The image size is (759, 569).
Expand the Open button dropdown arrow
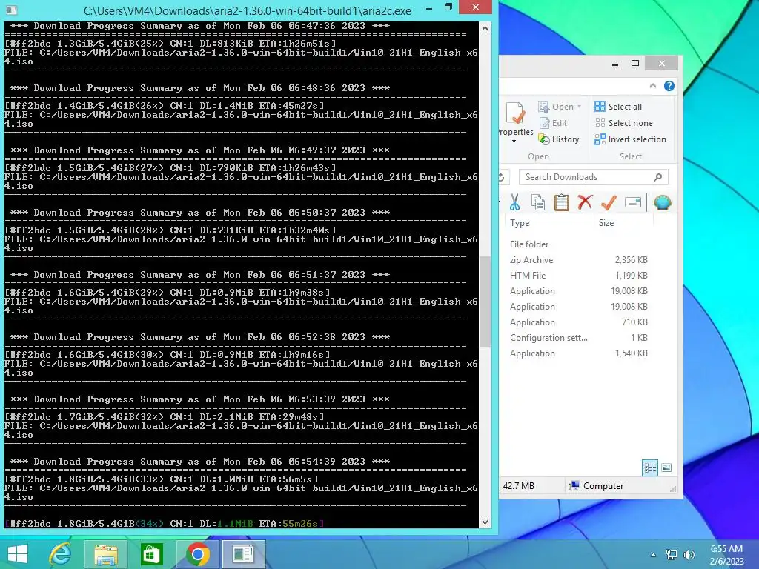pos(579,107)
